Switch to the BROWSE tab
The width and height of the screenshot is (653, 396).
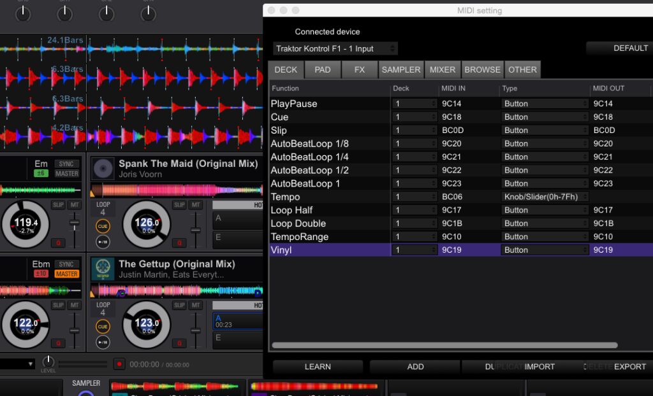(x=482, y=69)
